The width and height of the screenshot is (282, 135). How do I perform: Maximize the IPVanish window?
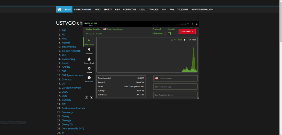(x=192, y=24)
